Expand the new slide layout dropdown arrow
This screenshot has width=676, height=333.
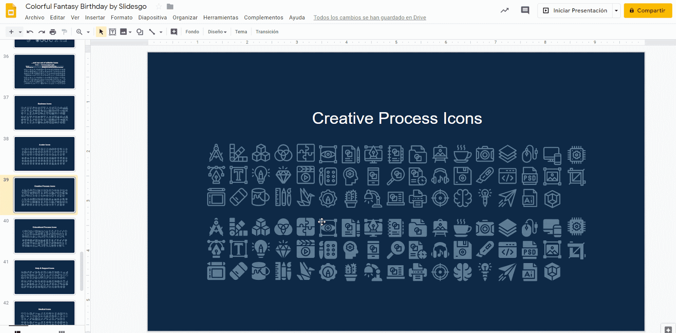20,32
